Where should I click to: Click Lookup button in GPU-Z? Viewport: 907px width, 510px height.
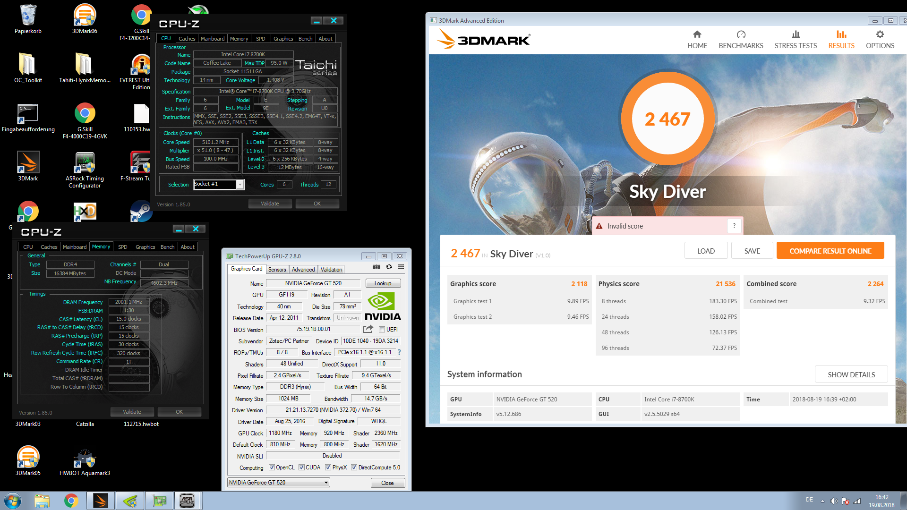(x=383, y=283)
